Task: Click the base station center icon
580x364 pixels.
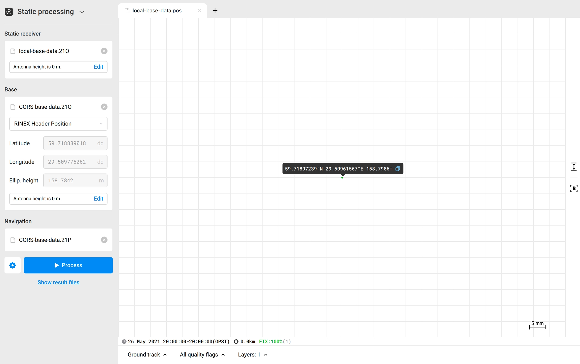Action: 574,188
